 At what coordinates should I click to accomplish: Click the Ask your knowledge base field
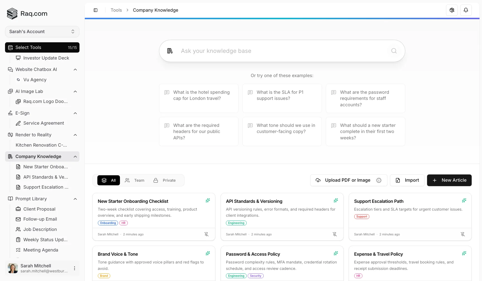pos(282,51)
